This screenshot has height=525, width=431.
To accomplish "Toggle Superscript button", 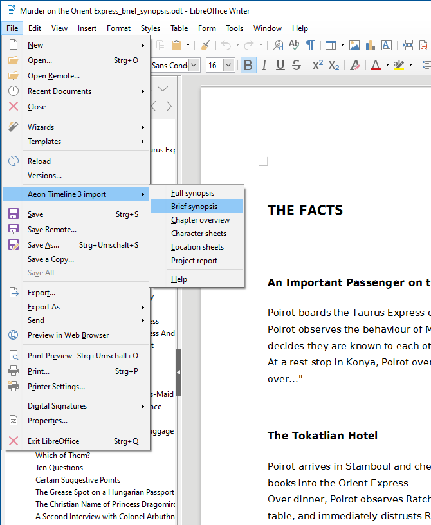I will tap(318, 65).
